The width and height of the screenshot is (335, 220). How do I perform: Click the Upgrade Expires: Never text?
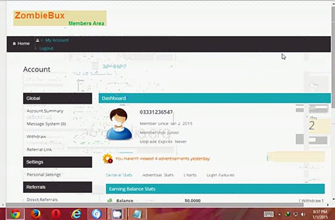tap(163, 141)
